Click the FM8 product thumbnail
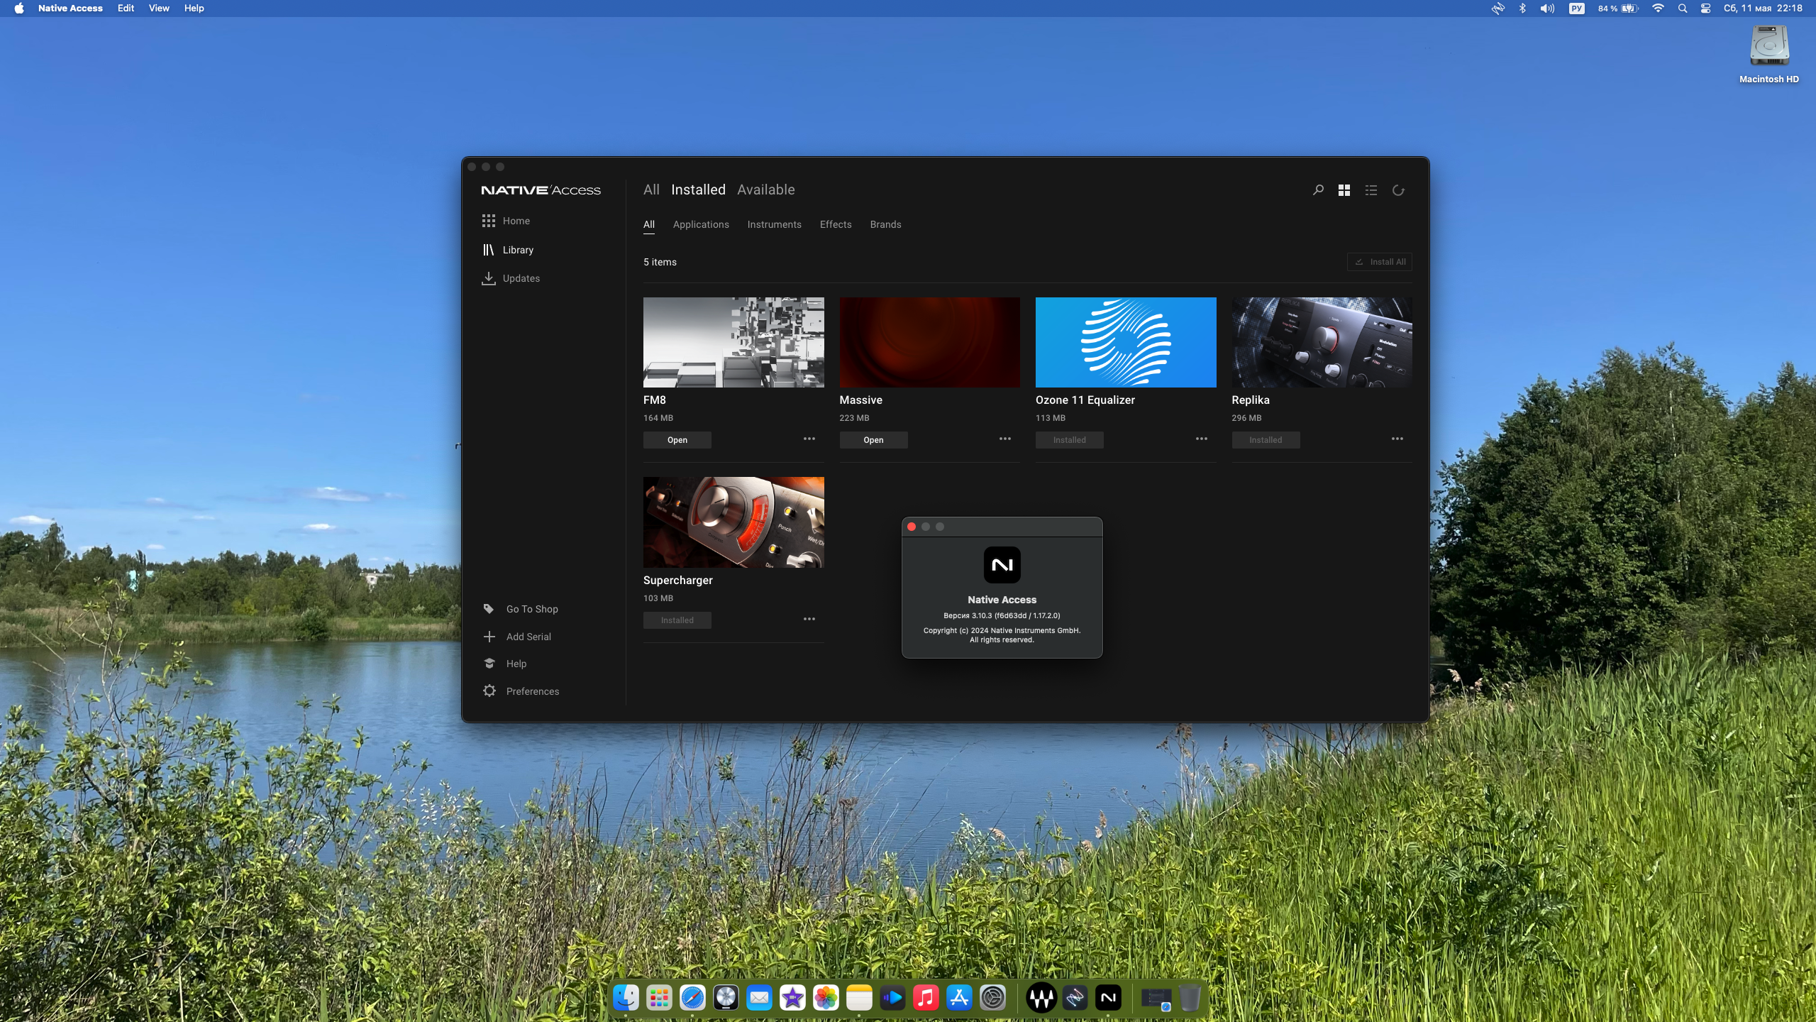 point(733,342)
